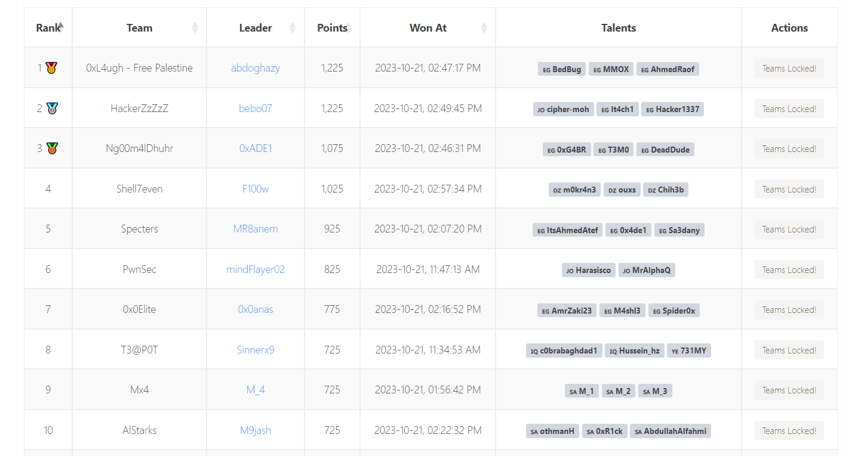
Task: Click timestamp 2023-10-21, 11:47:13 AM
Action: pyautogui.click(x=428, y=269)
